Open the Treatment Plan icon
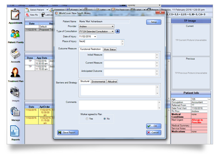Viewport: 219px width, 154px height. coord(15,73)
